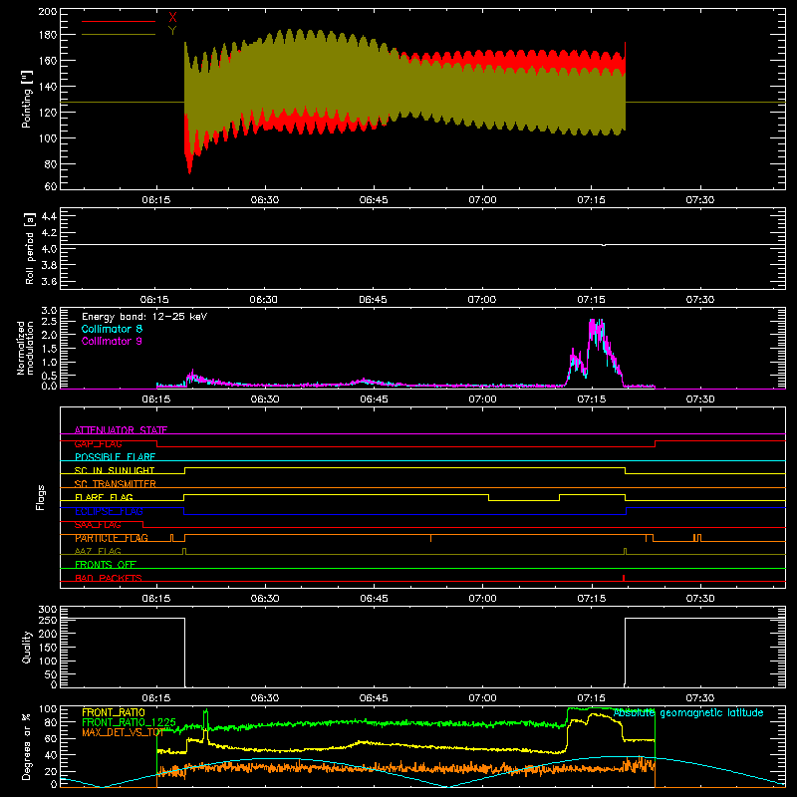Screen dimensions: 797x797
Task: Select the green FRONT_RATIO_1225 legend entry
Action: [129, 722]
